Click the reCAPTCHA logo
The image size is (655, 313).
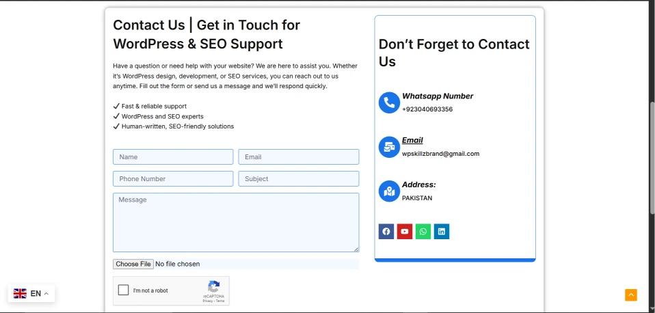coord(213,287)
